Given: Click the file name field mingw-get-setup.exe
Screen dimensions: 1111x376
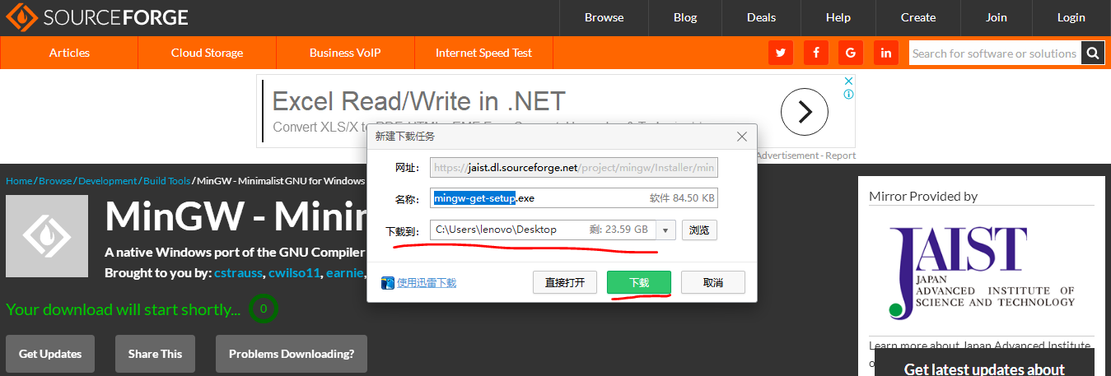Looking at the screenshot, I should coord(574,198).
